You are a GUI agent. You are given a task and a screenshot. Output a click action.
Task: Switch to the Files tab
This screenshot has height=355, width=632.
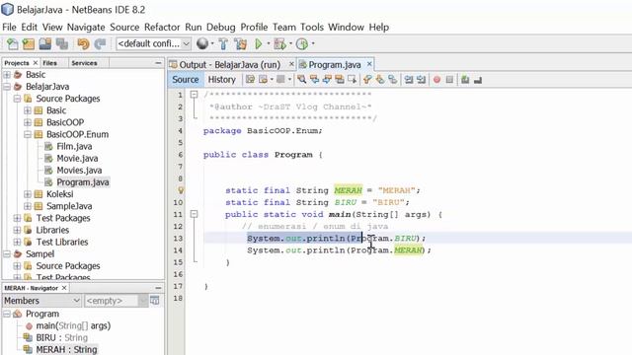point(49,63)
